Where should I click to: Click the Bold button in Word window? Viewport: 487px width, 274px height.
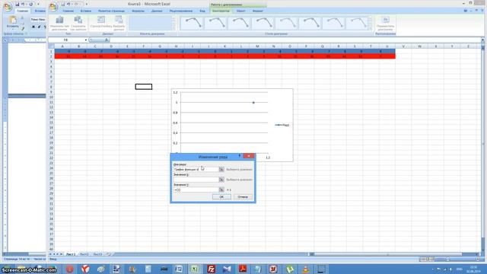pos(33,27)
